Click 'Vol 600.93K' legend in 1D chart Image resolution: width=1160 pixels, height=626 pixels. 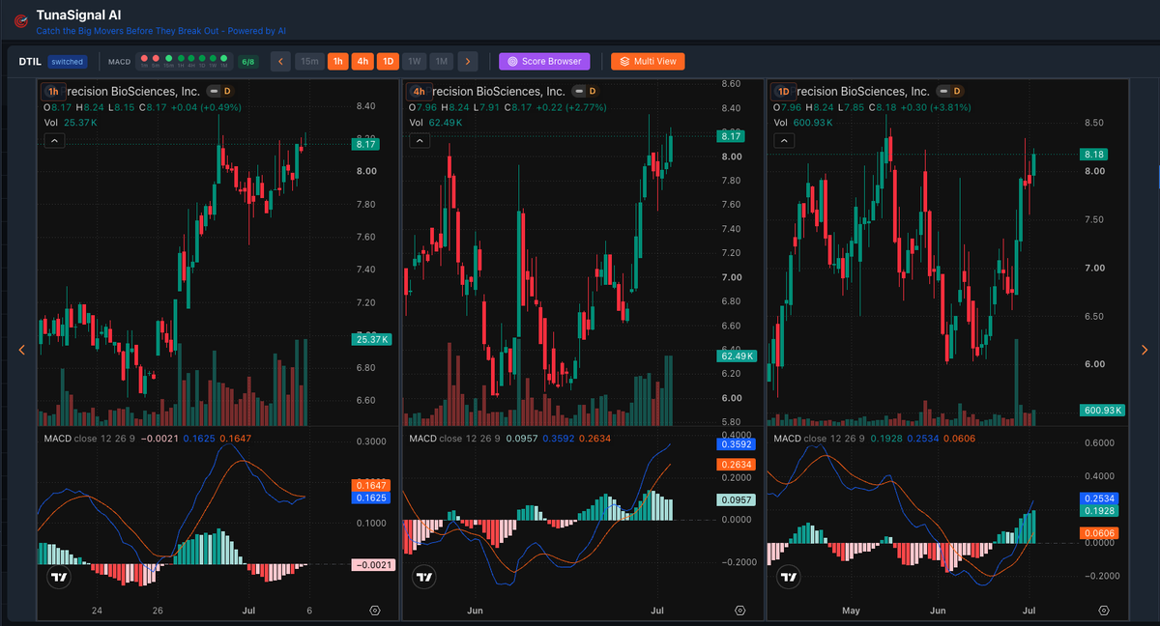click(803, 123)
